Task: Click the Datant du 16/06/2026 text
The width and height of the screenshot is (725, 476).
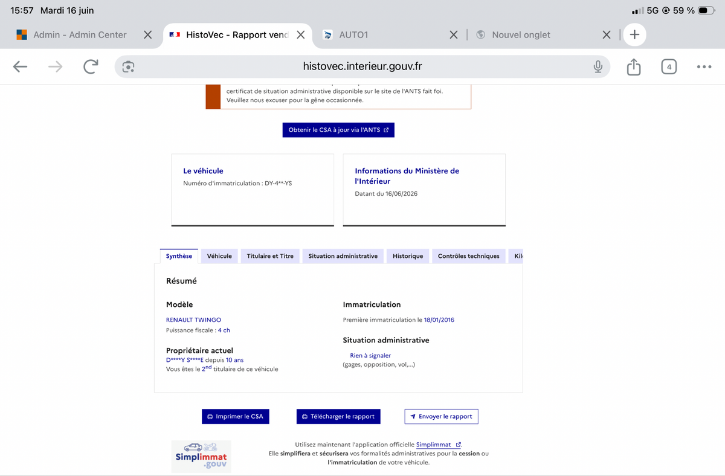Action: [386, 194]
